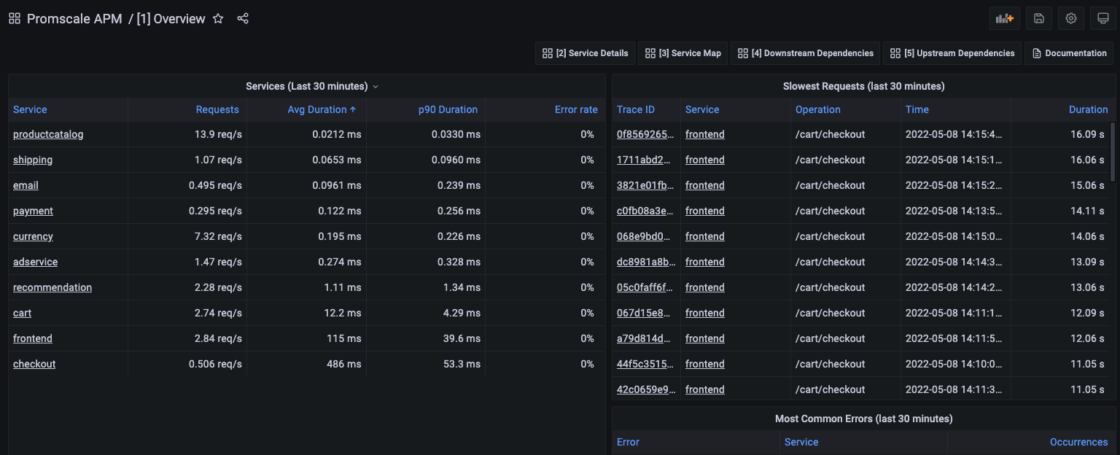Open the Downstream Dependencies dashboard

pos(805,53)
